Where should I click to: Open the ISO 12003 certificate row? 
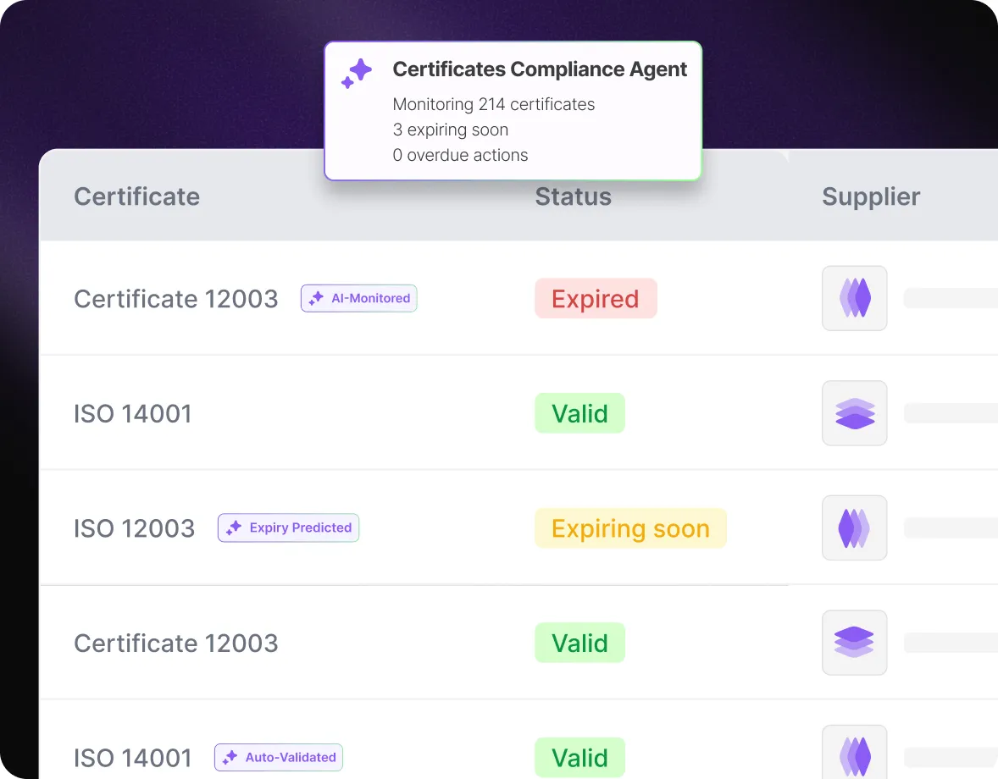tap(518, 528)
